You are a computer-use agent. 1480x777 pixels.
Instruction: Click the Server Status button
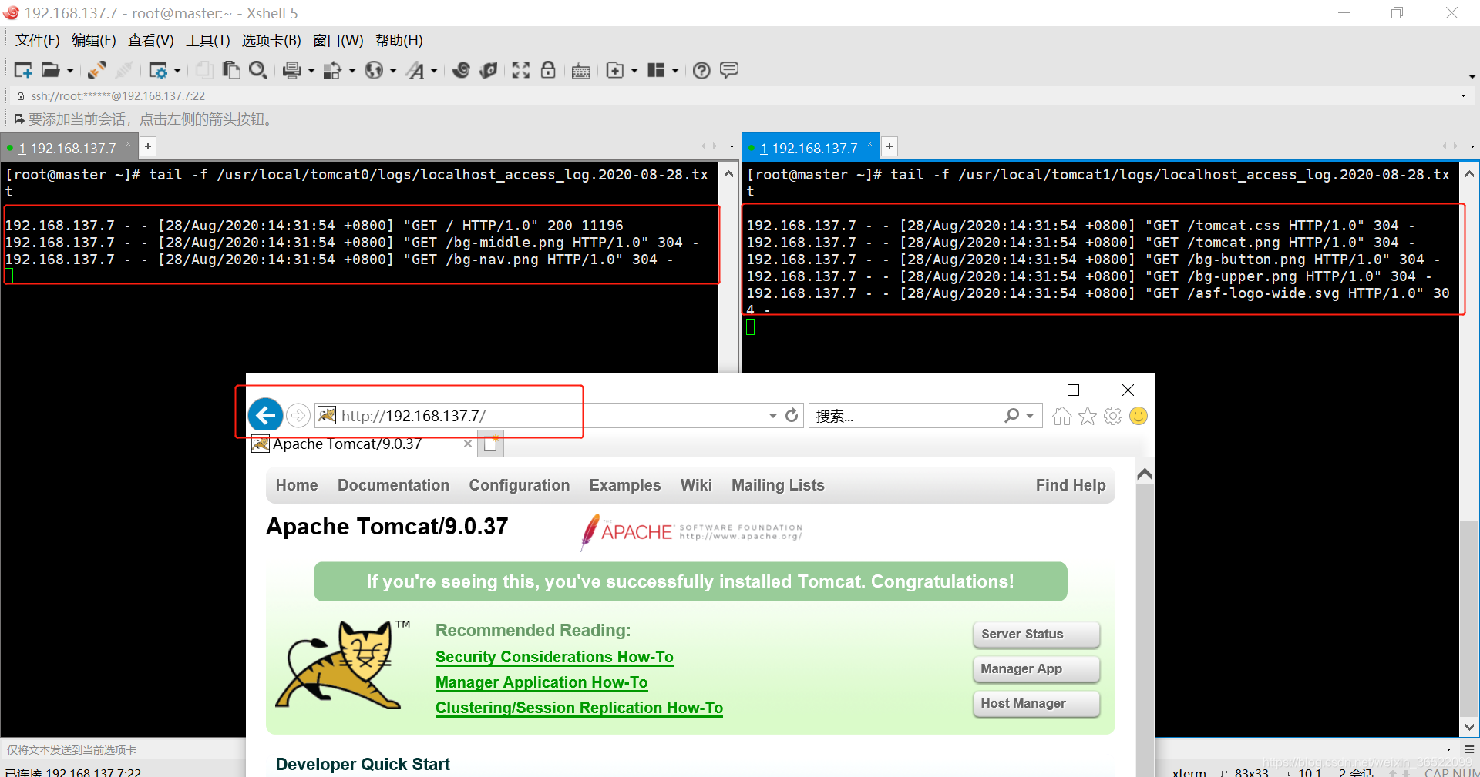pyautogui.click(x=1036, y=634)
